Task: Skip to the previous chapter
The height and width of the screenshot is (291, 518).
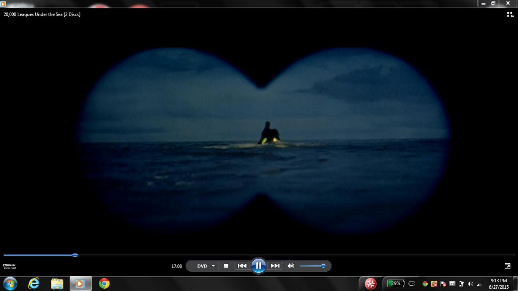Action: [242, 266]
